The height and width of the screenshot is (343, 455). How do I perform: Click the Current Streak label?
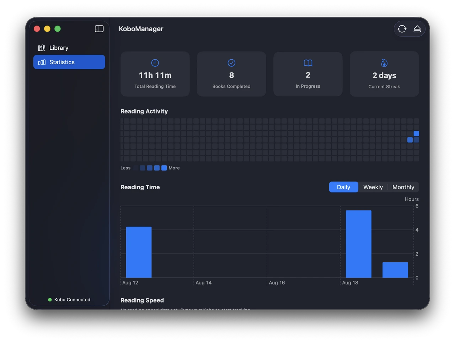(x=384, y=87)
